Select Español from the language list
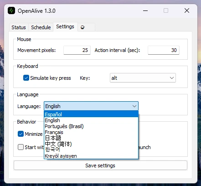 pyautogui.click(x=91, y=114)
